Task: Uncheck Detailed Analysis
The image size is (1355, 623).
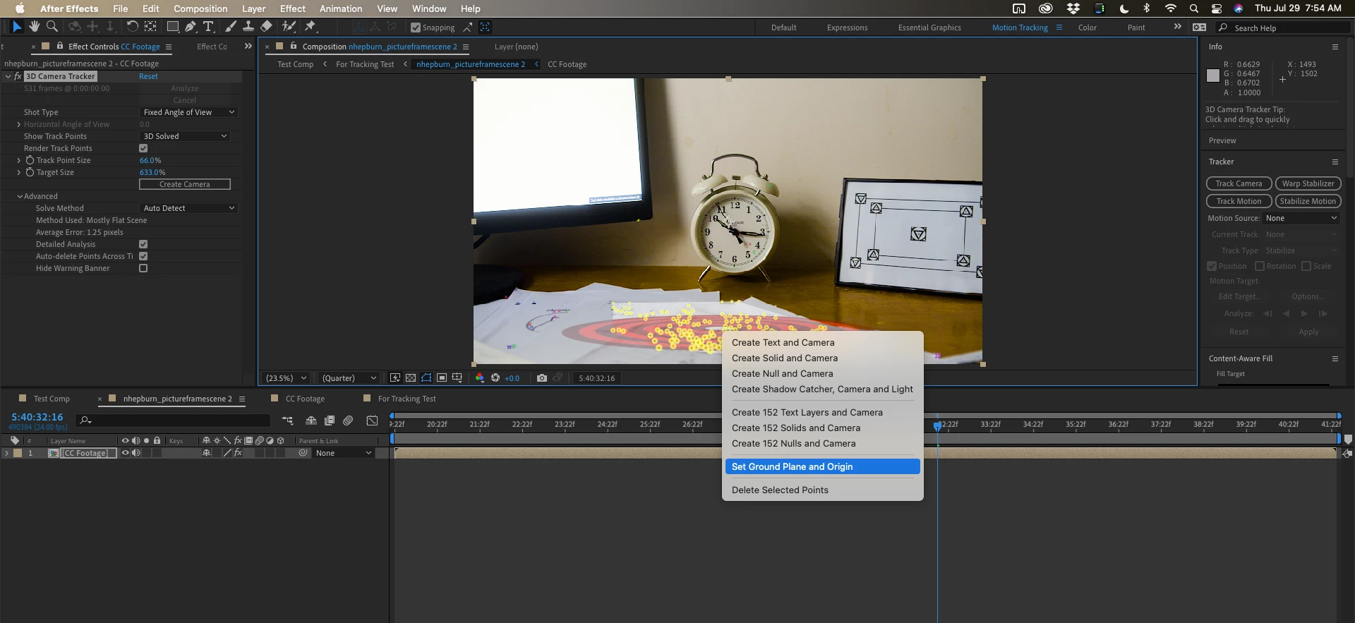Action: [143, 244]
